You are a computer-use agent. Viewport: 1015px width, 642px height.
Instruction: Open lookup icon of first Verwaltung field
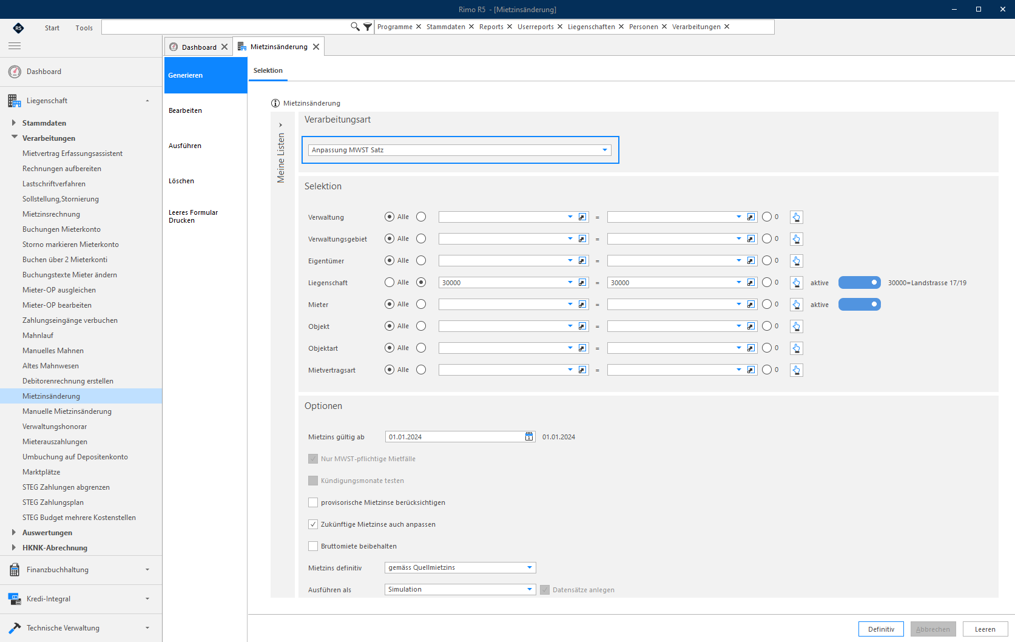pos(582,217)
